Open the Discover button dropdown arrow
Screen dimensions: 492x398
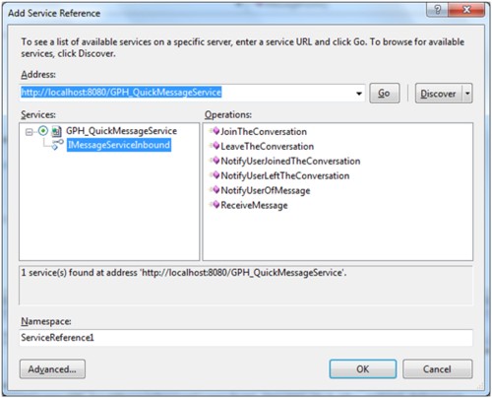(467, 94)
